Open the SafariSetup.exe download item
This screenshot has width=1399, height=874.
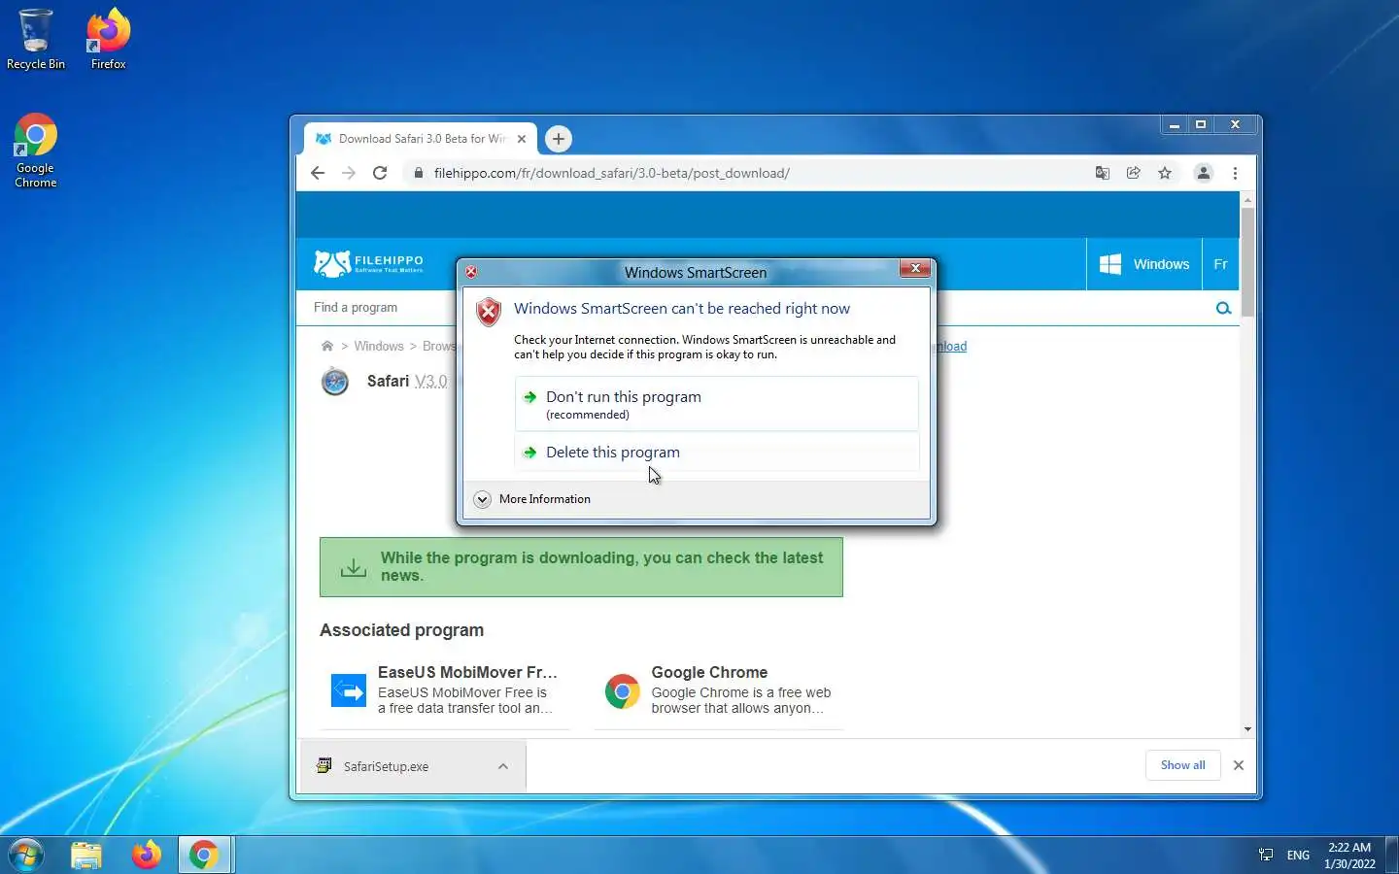[x=386, y=766]
